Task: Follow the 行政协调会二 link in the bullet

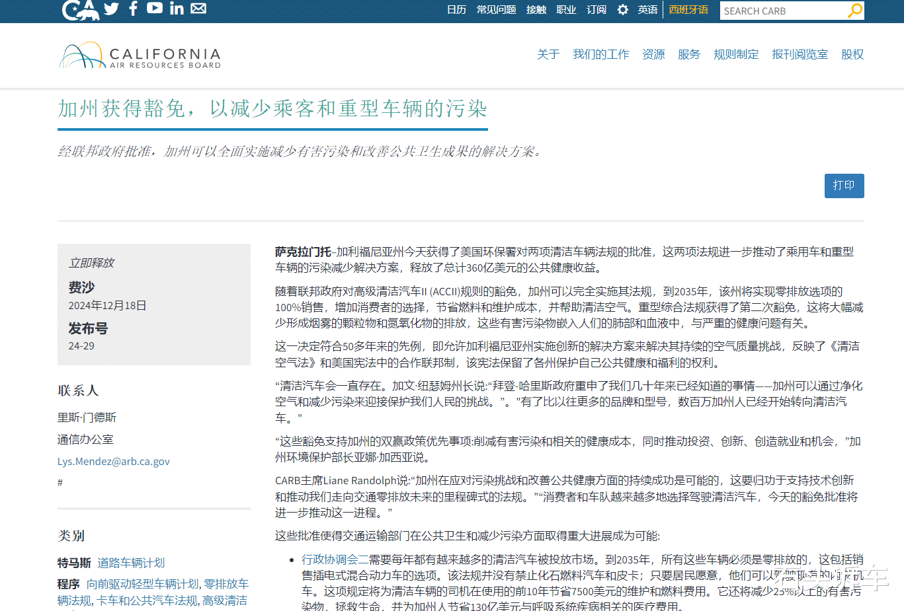Action: coord(335,559)
